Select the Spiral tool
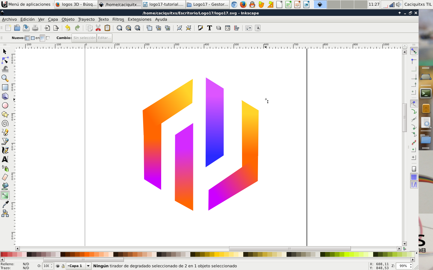Viewport: 433px width, 270px height. click(x=5, y=123)
